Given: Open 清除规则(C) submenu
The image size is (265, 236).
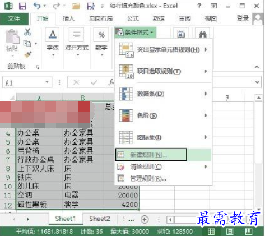Looking at the screenshot, I should coord(163,166).
